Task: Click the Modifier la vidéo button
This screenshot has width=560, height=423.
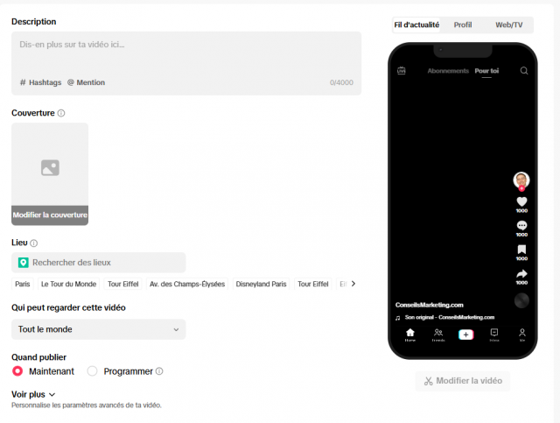Action: pyautogui.click(x=463, y=381)
